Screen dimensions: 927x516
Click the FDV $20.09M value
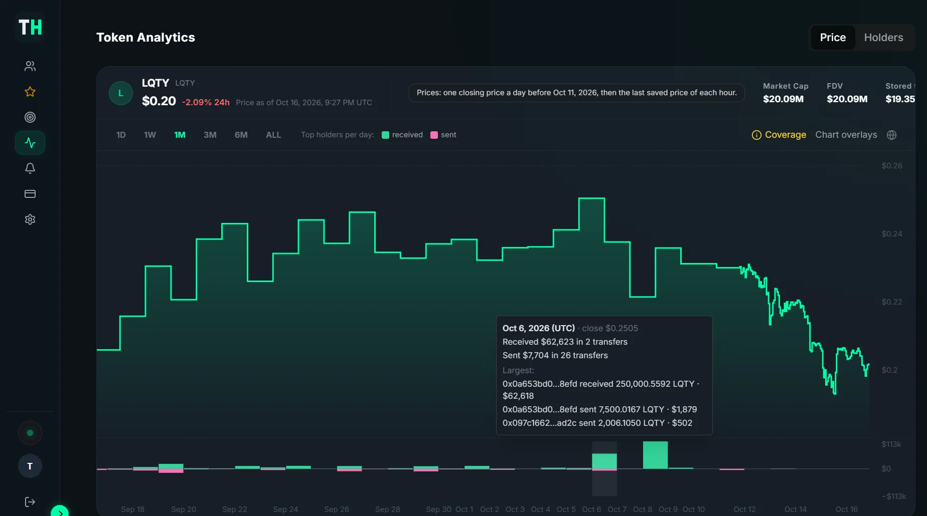click(x=847, y=99)
